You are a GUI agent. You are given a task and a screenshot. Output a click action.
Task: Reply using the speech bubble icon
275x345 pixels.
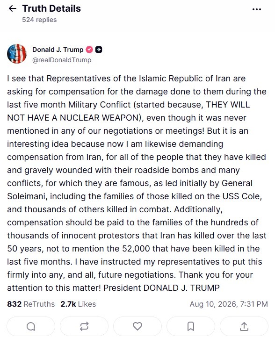31,326
